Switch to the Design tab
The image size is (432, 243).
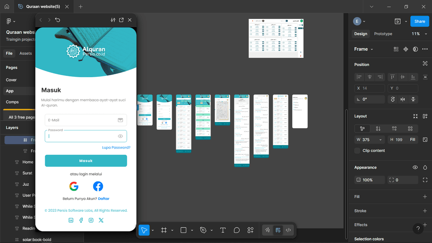(x=361, y=34)
